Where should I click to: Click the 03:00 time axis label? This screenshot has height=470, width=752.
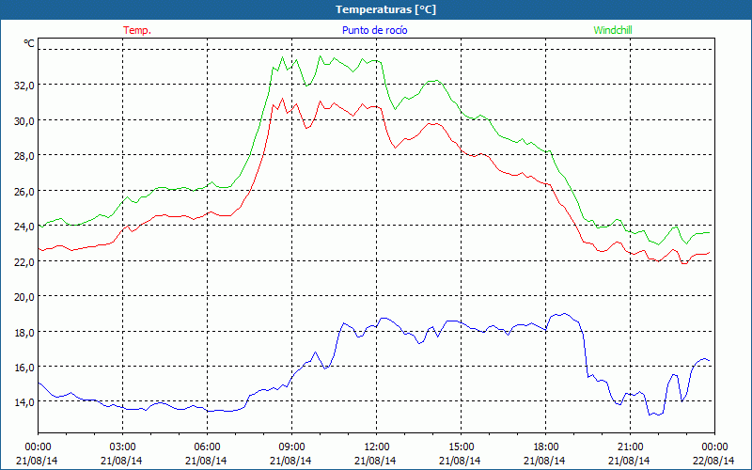coord(122,447)
